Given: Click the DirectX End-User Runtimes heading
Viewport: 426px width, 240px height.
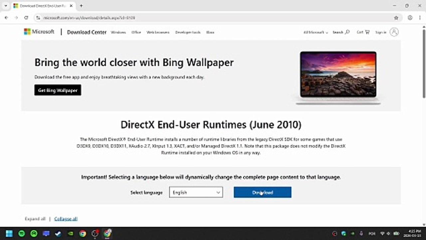Looking at the screenshot, I should click(211, 125).
